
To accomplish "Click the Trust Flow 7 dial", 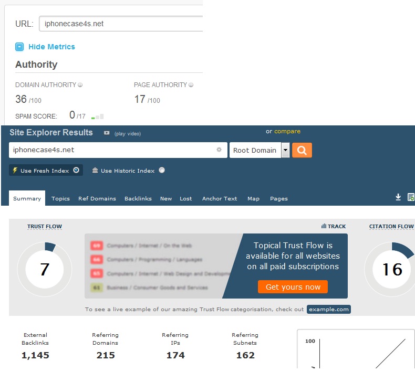I will (45, 269).
